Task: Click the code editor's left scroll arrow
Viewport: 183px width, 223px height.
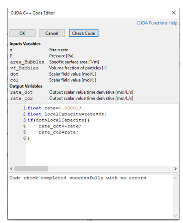Action: 11,169
